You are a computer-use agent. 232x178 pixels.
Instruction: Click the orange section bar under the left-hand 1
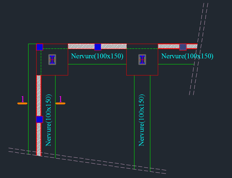[22, 103]
